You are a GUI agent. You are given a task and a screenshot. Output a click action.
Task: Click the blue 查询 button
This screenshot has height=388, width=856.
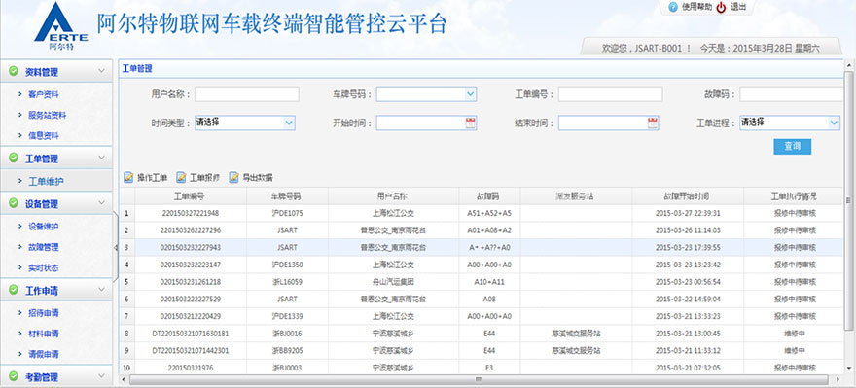(792, 146)
